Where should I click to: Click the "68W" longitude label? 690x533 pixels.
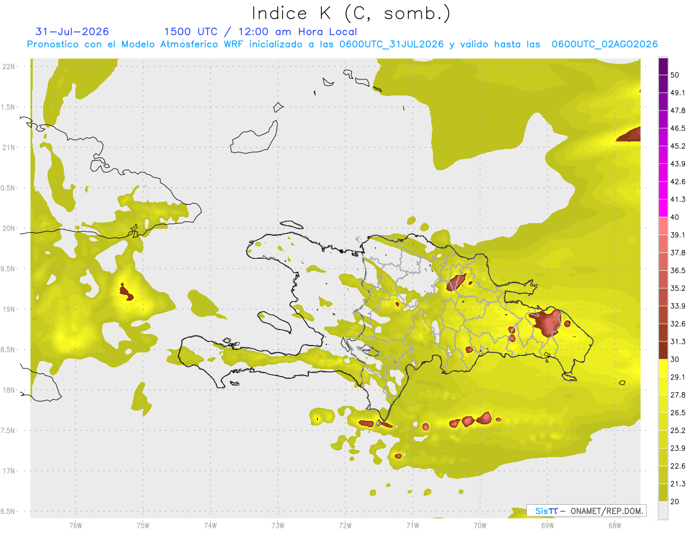(615, 526)
